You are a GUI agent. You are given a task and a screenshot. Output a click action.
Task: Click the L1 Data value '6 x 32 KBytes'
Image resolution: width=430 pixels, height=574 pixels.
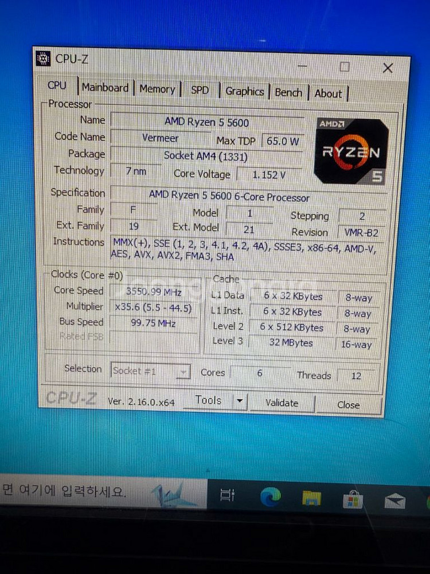click(x=293, y=296)
